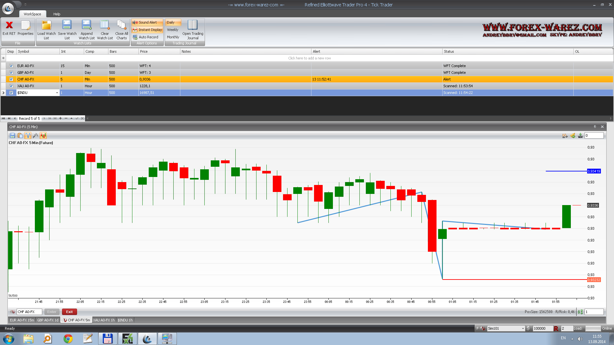
Task: Select Weekly trading journal option
Action: pos(173,30)
